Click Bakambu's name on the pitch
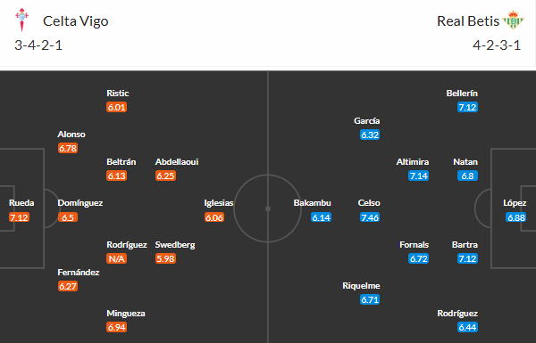536x343 pixels. (x=312, y=203)
